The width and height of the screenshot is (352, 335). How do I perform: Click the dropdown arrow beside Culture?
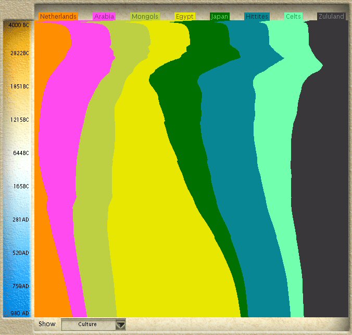(x=120, y=325)
